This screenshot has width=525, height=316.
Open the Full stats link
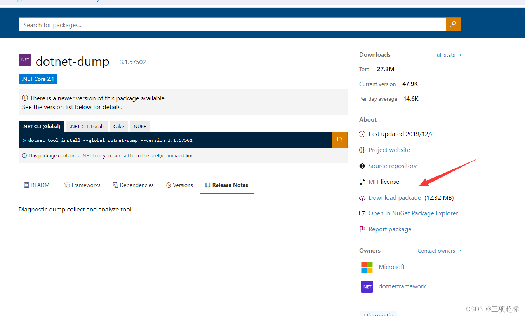pos(448,55)
